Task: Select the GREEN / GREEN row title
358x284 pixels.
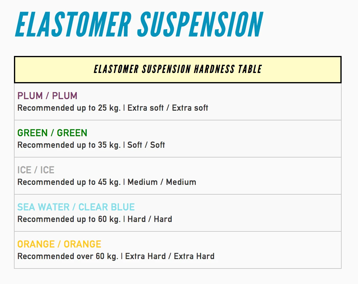Action: click(52, 133)
